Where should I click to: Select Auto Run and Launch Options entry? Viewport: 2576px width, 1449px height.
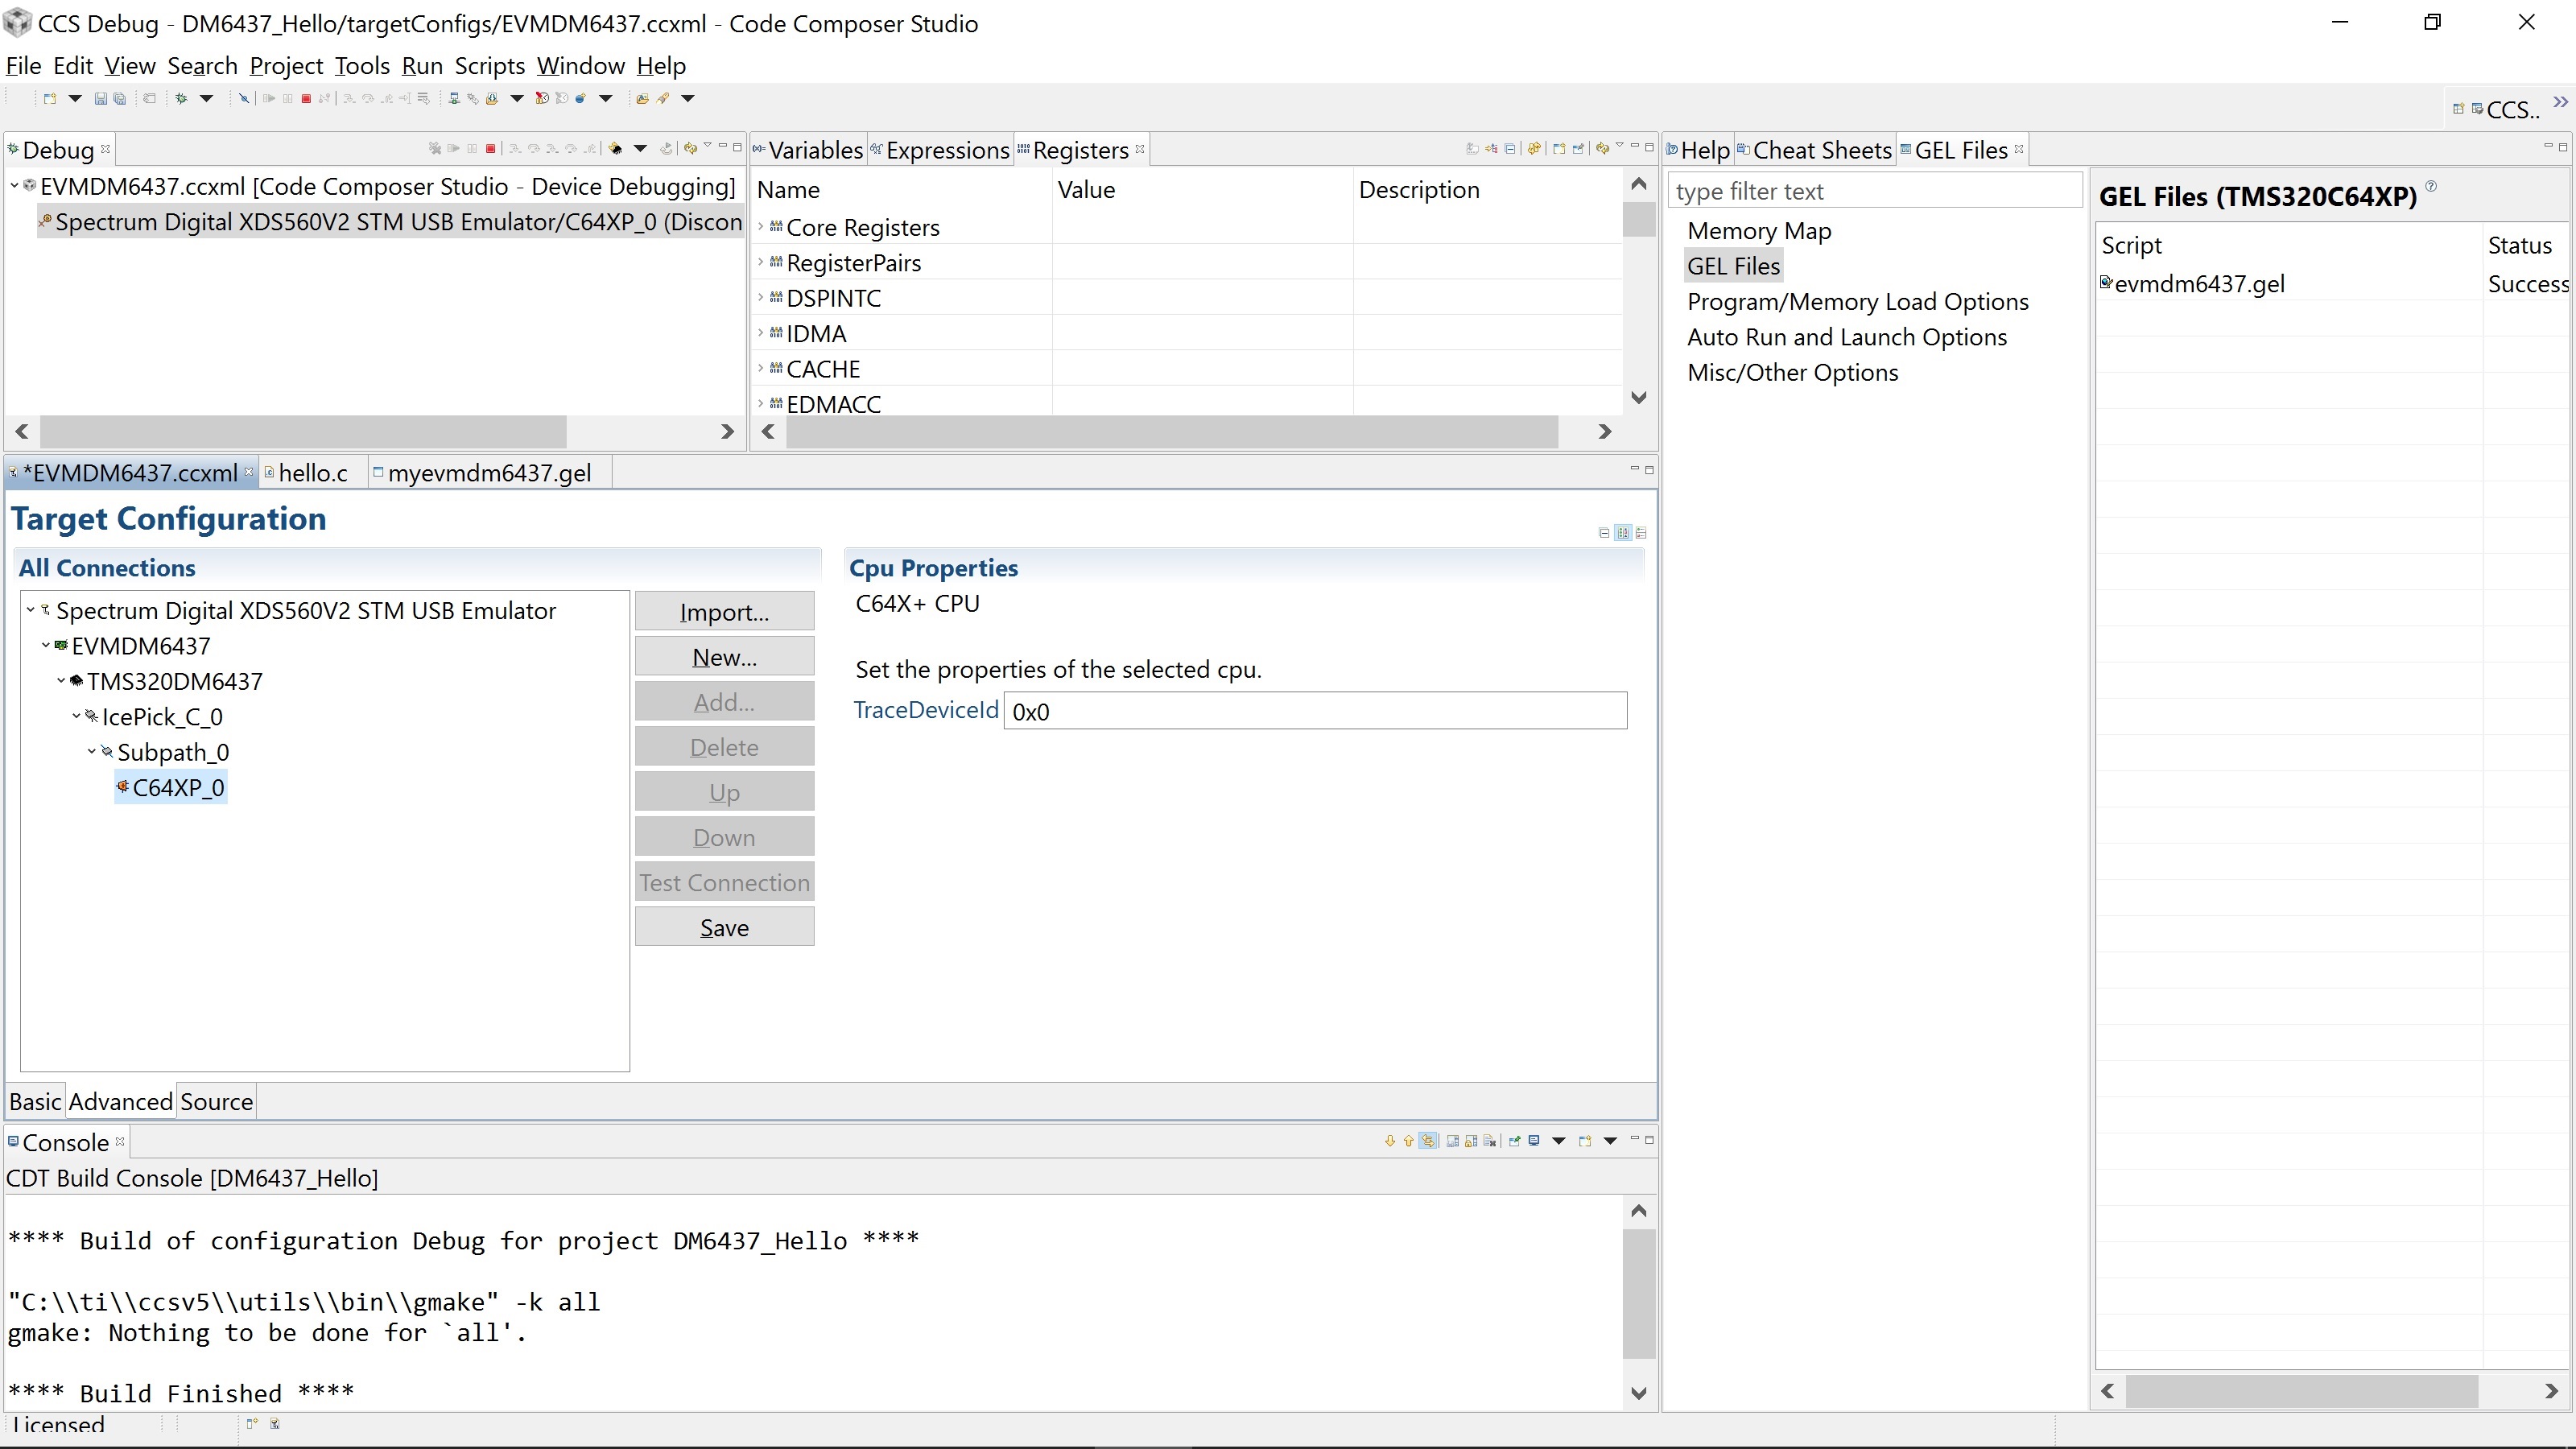(x=1846, y=337)
